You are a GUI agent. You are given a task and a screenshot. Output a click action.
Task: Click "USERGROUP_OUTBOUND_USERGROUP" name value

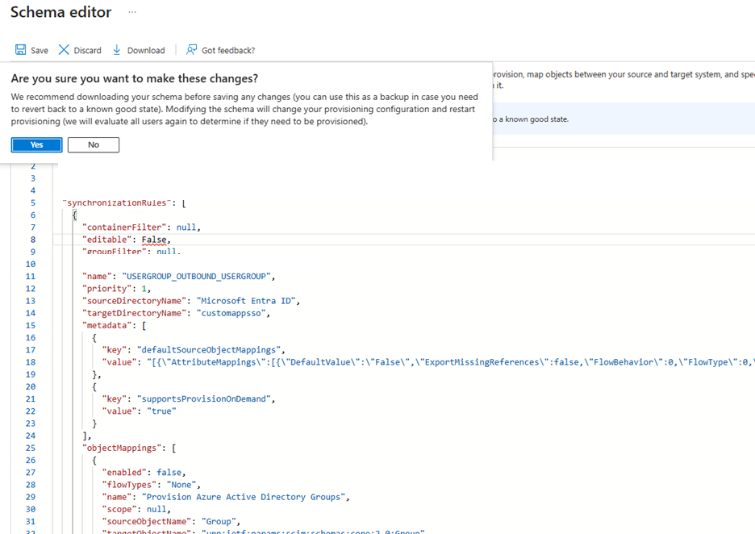(x=196, y=277)
